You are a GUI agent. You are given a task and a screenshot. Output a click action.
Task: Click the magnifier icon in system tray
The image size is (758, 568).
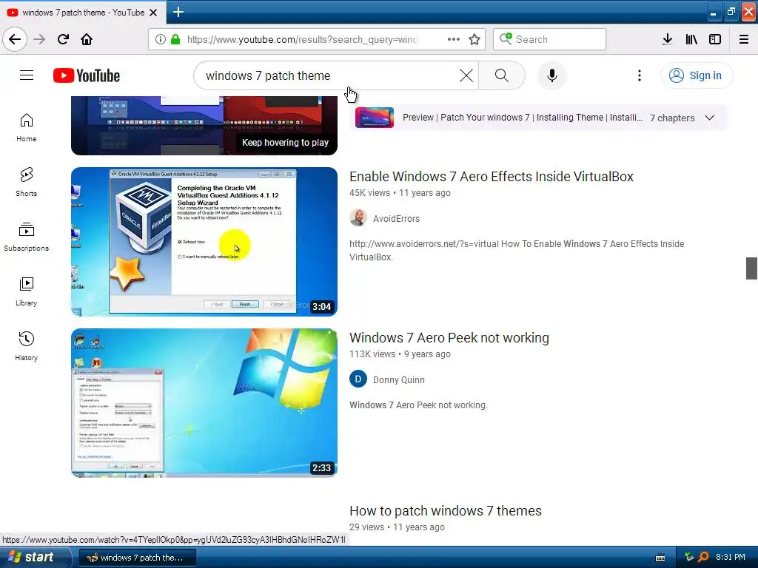coord(703,557)
